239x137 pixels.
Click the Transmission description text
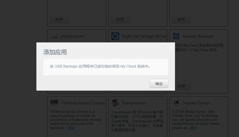pos(137,121)
